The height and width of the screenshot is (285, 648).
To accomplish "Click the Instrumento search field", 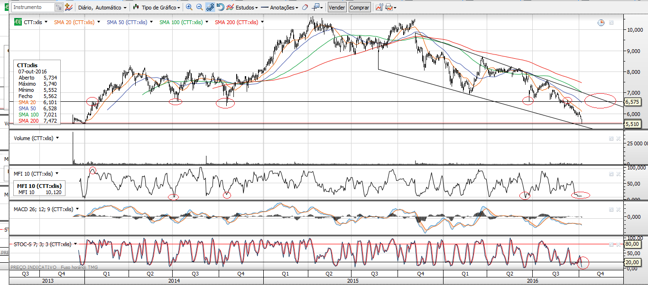I will click(32, 7).
